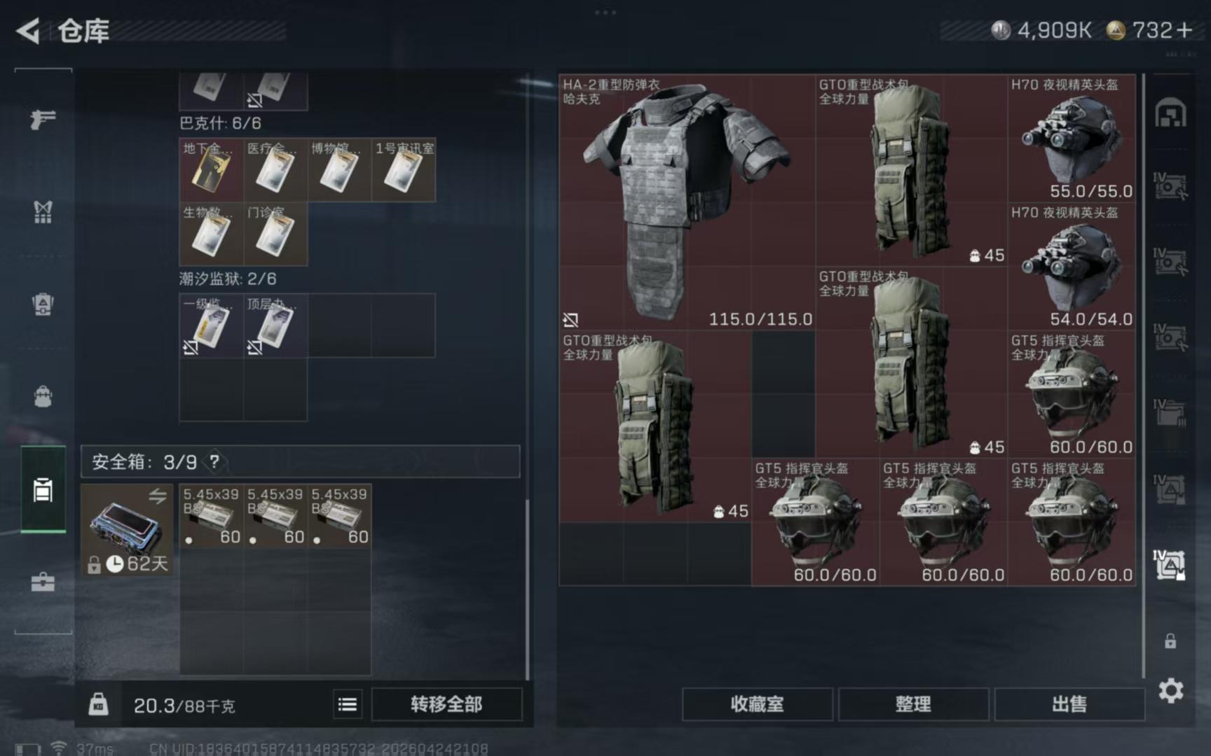Select the armor vest category in sidebar
Image resolution: width=1211 pixels, height=756 pixels.
43,212
